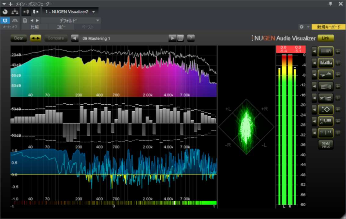Open the デフォルト preset dropdown
The image size is (346, 219).
tap(70, 20)
